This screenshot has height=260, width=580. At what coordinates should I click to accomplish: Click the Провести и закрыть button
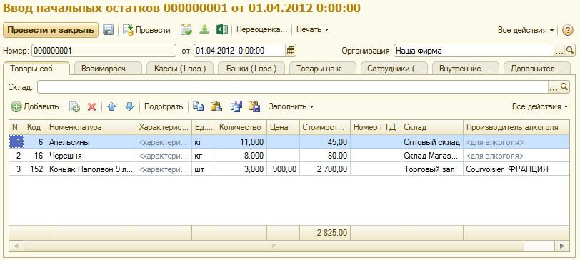51,30
